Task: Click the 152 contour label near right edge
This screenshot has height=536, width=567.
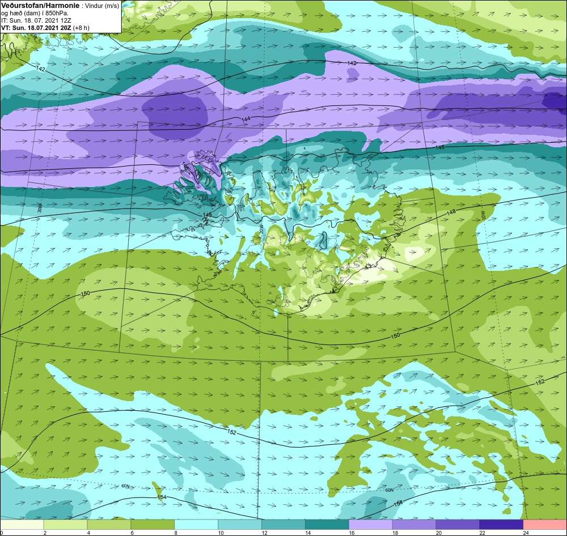Action: (540, 382)
